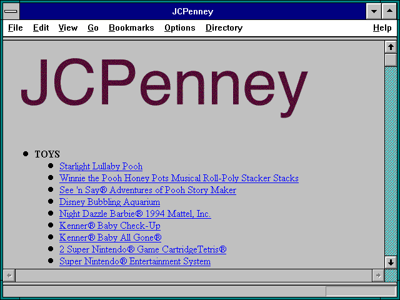The width and height of the screenshot is (400, 300).
Task: Open the Bookmarks menu
Action: pos(131,27)
